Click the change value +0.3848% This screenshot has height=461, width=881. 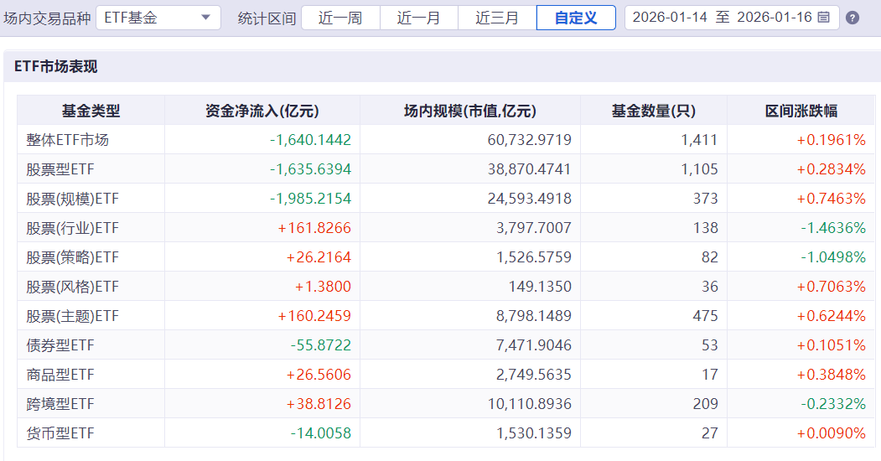click(x=831, y=375)
